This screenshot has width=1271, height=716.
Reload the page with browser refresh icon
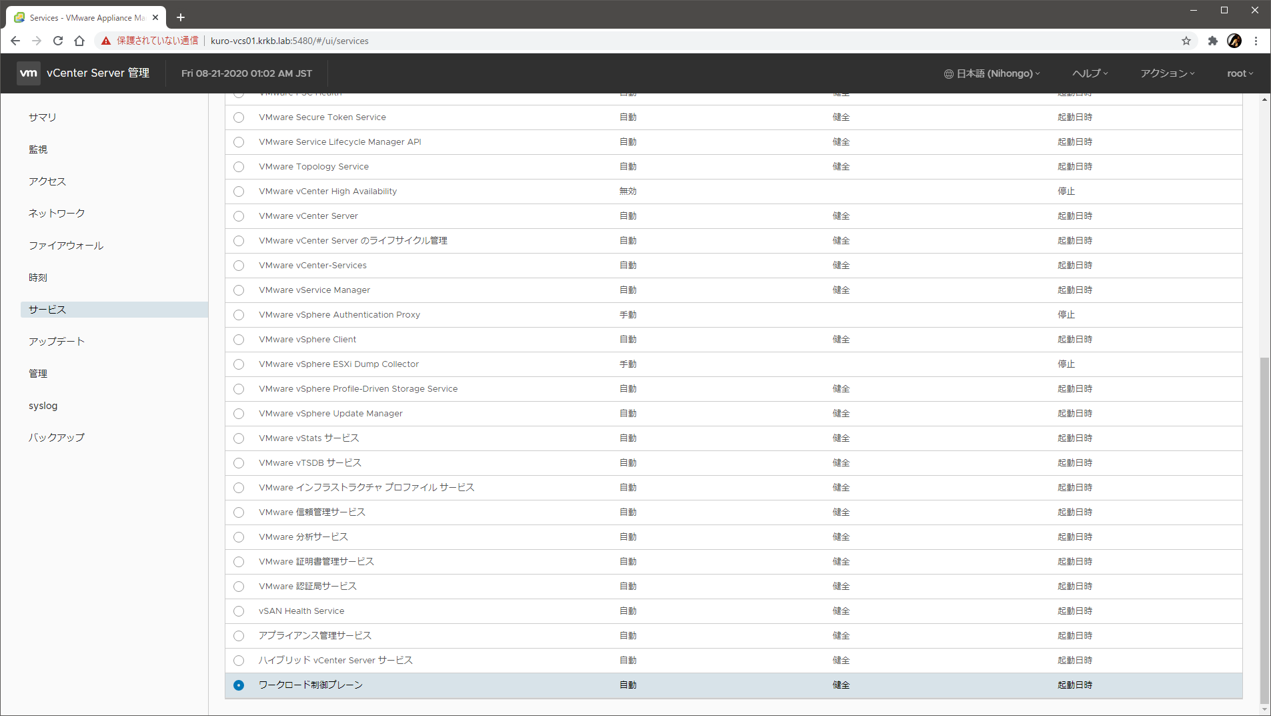pyautogui.click(x=58, y=41)
